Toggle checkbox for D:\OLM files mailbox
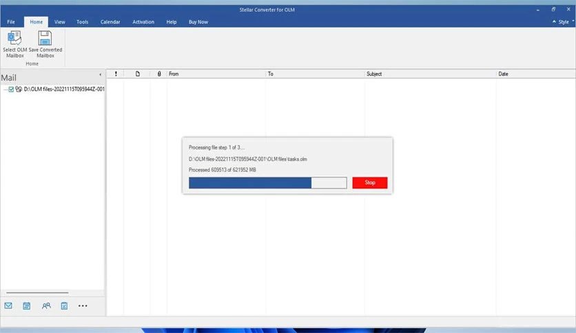This screenshot has height=333, width=576. (x=11, y=89)
